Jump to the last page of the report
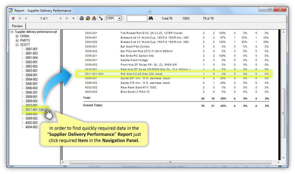The image size is (295, 174). pyautogui.click(x=67, y=18)
